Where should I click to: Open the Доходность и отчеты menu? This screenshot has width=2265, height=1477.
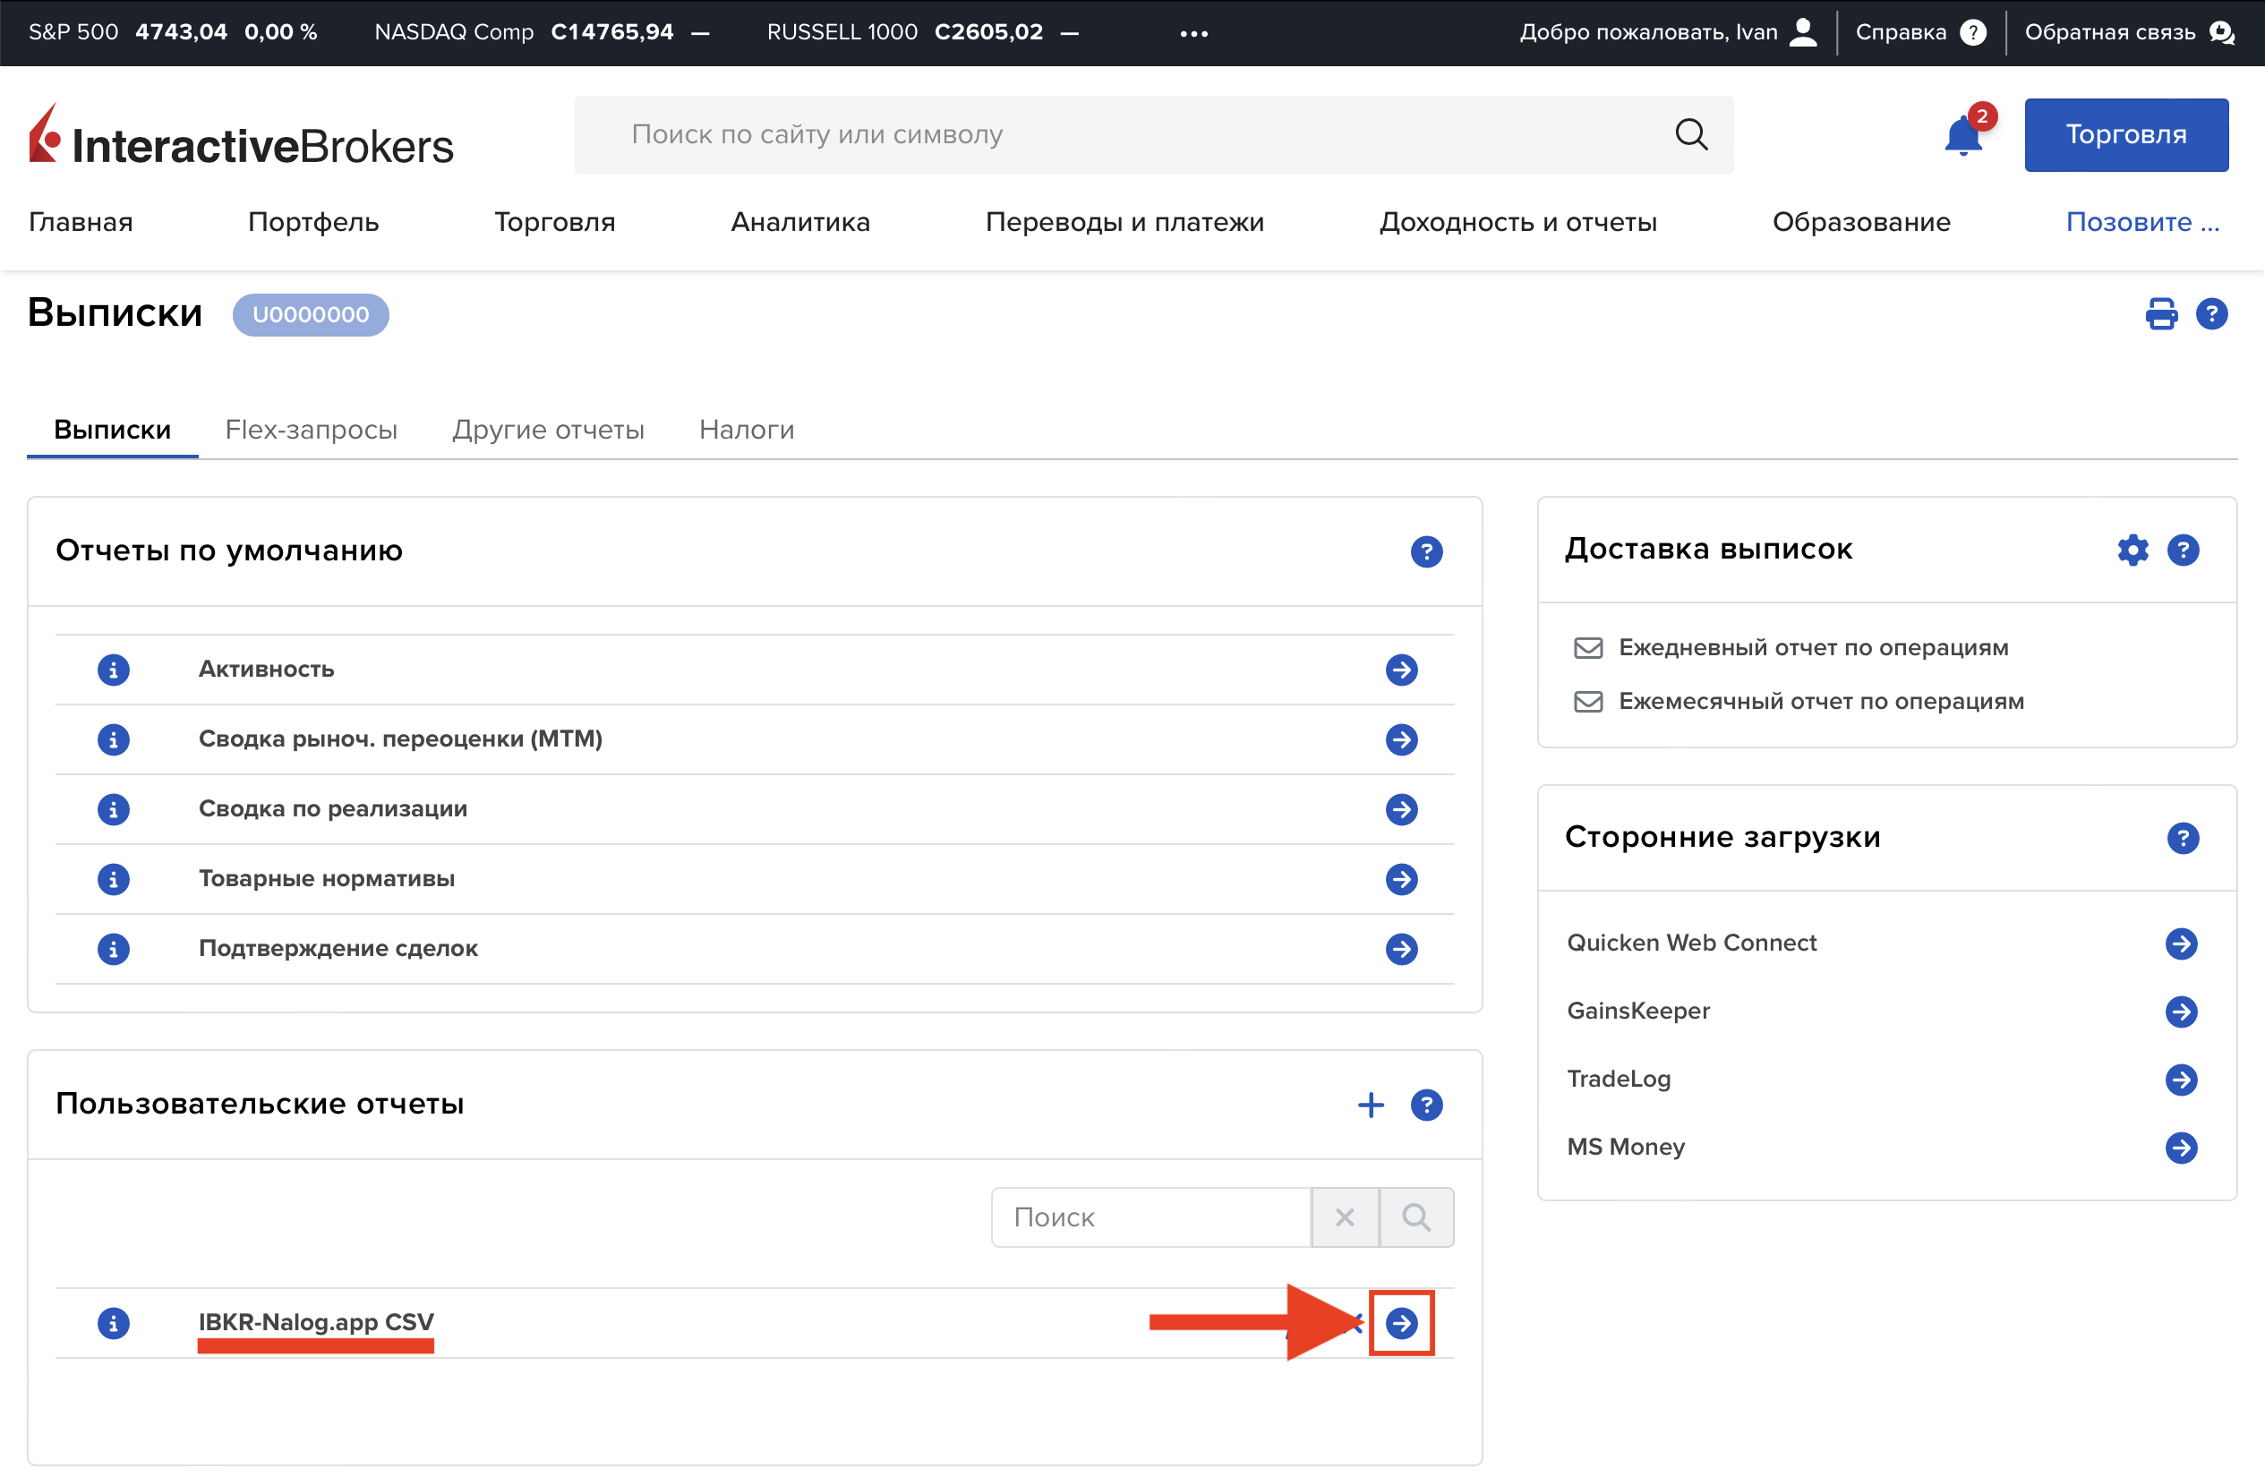1518,222
